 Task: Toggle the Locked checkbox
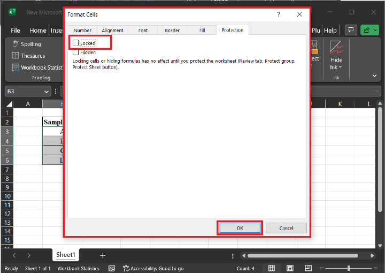[76, 43]
